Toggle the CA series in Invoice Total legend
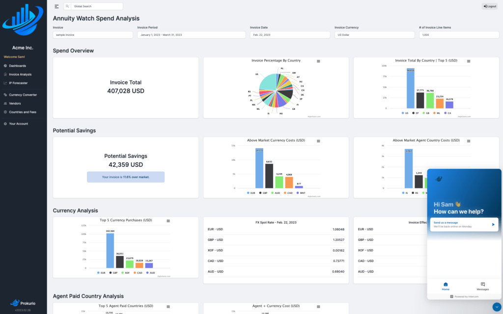503x314 pixels. 447,113
